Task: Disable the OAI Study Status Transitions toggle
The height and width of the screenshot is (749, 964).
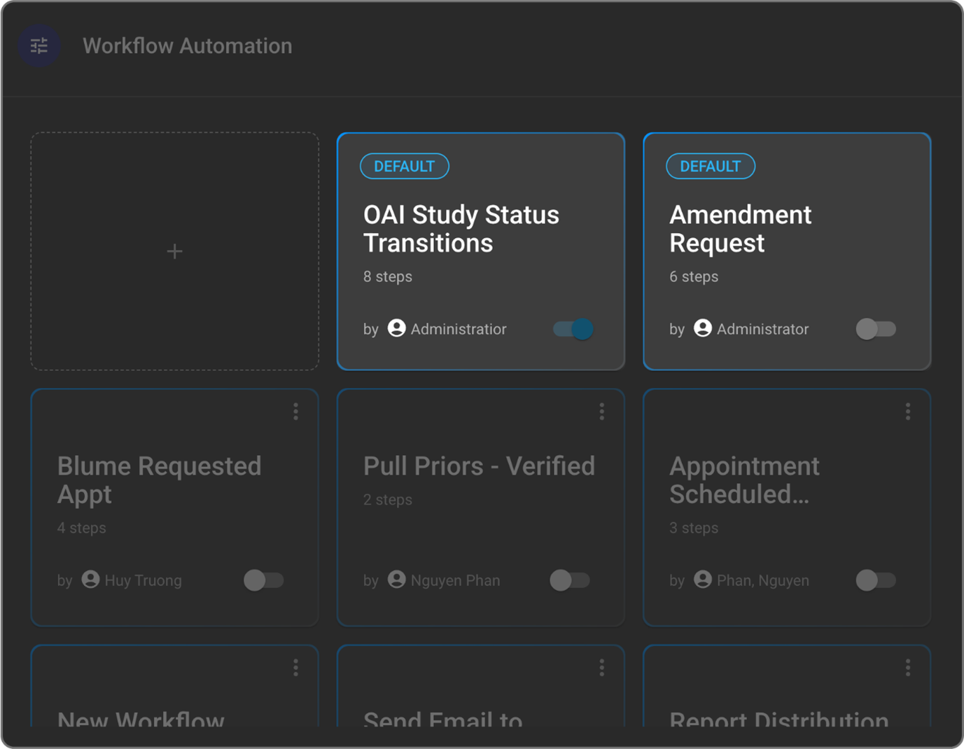Action: (573, 329)
